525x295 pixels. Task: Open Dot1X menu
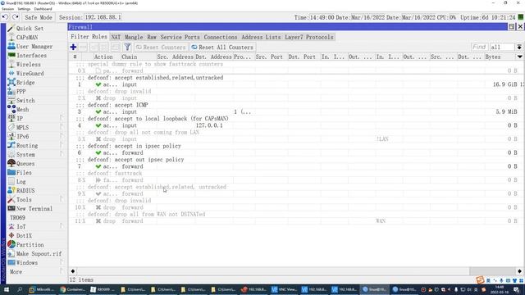tap(24, 236)
